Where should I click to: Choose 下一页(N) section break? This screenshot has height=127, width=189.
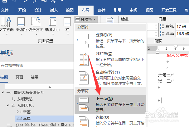pos(110,104)
